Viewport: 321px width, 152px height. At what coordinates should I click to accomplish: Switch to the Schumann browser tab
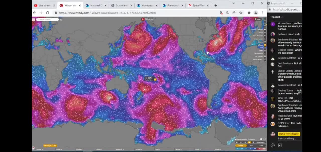[122, 5]
